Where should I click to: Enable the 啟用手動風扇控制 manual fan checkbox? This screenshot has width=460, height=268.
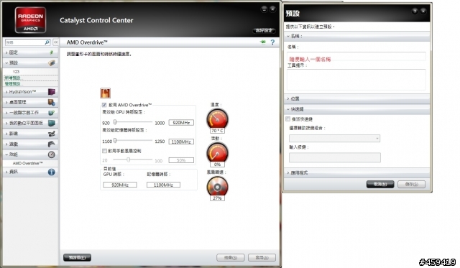[x=104, y=151]
